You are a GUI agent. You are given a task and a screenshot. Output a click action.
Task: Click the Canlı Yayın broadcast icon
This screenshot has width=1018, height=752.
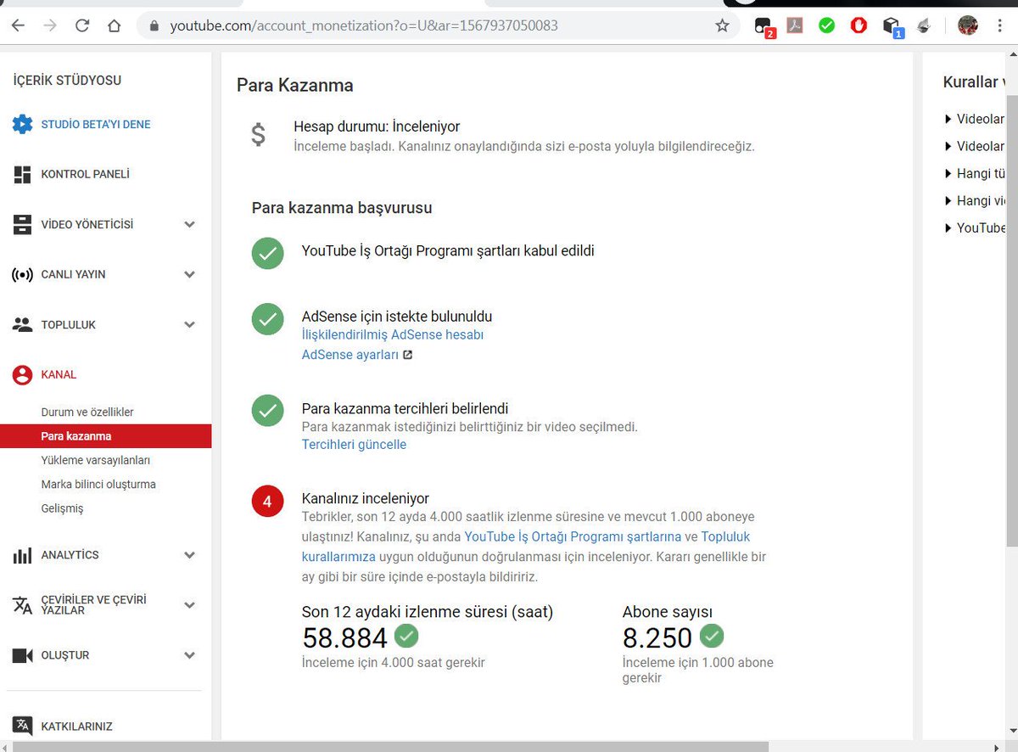point(23,274)
